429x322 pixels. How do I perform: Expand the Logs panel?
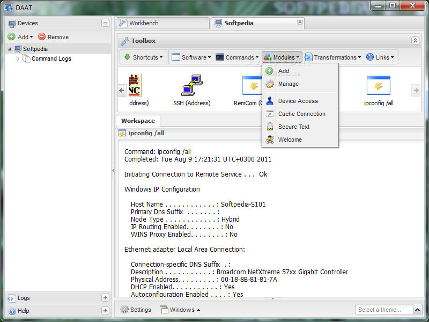click(x=105, y=298)
